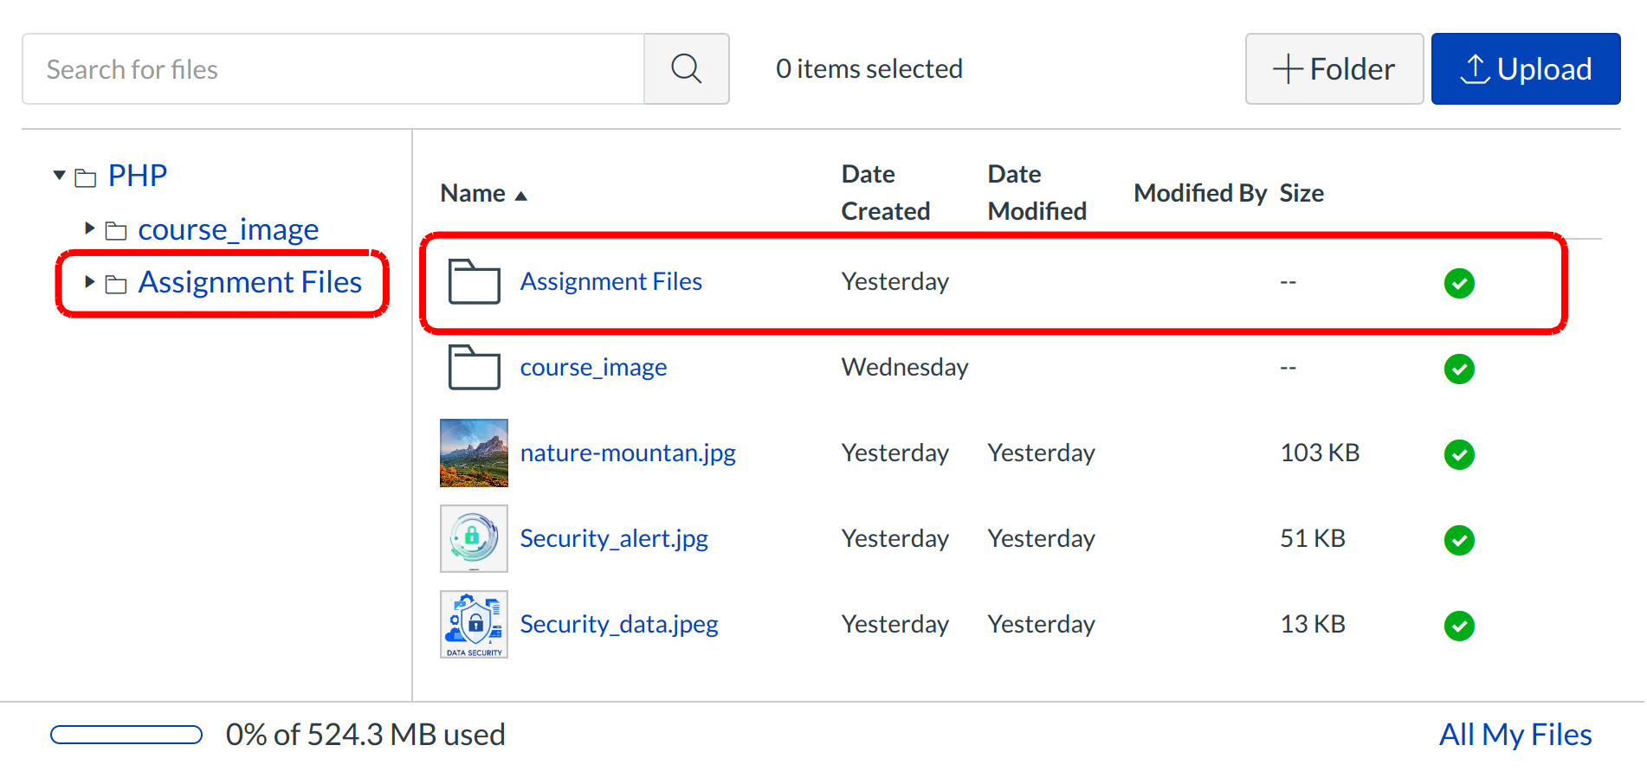The width and height of the screenshot is (1647, 771).
Task: Click the course_image folder icon in list
Action: [474, 368]
